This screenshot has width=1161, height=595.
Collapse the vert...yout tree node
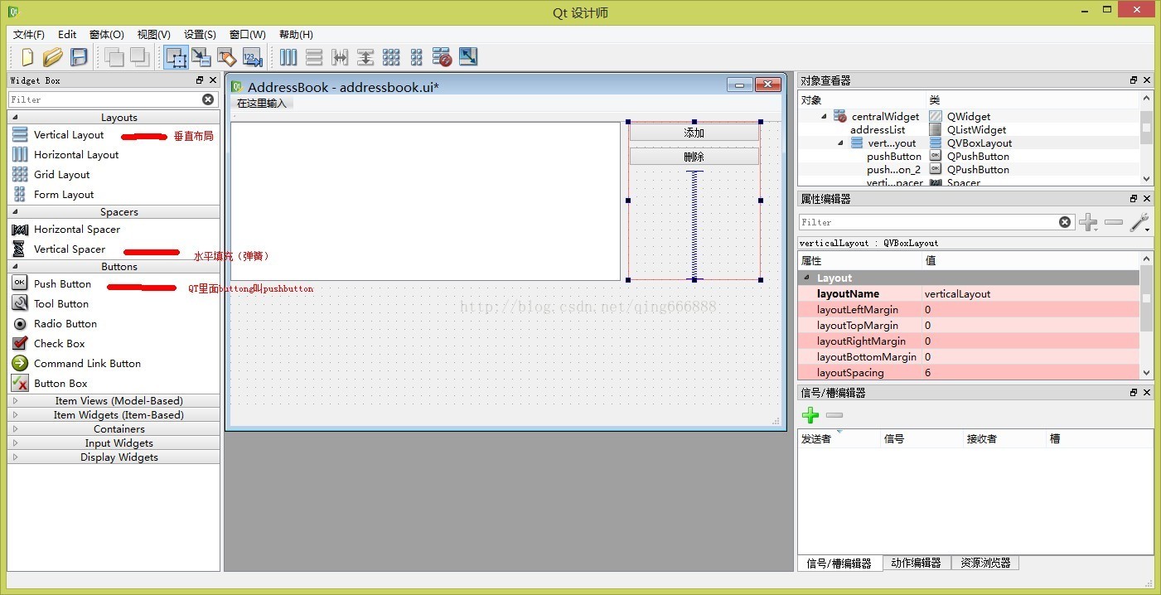pos(841,143)
